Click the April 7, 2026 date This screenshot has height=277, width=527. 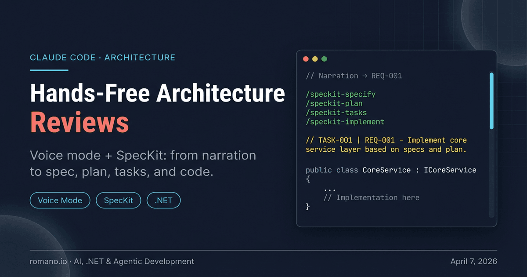click(474, 261)
